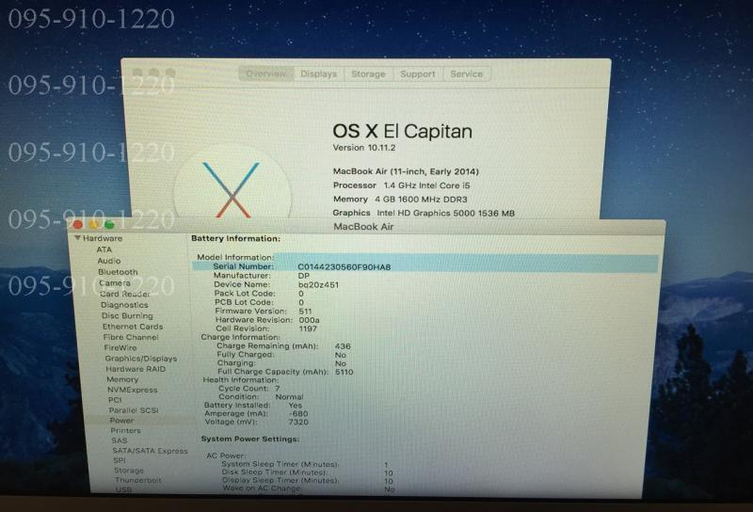Select Bluetooth in the sidebar
The width and height of the screenshot is (753, 512).
[x=118, y=272]
